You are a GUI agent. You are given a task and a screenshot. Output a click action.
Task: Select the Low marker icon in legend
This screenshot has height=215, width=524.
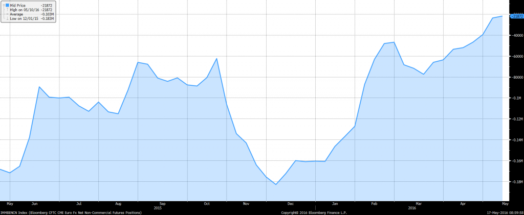7,19
